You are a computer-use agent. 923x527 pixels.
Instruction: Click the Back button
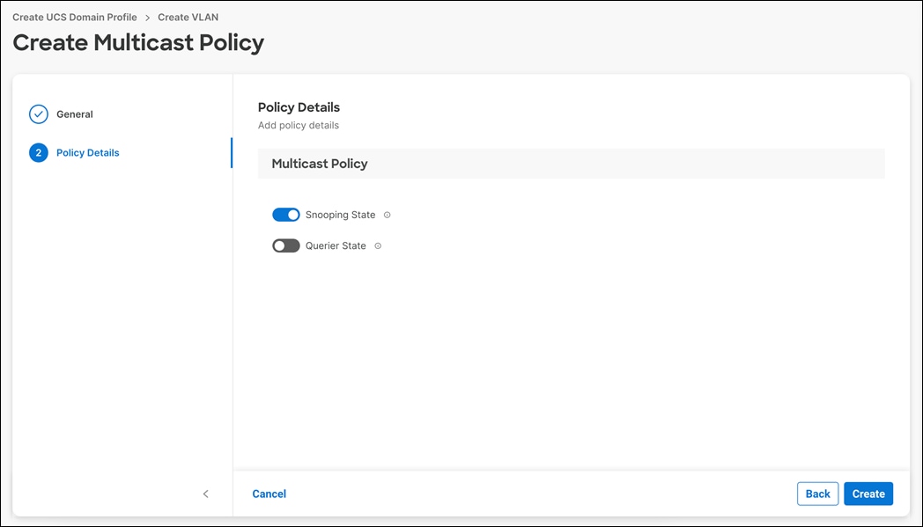click(817, 494)
